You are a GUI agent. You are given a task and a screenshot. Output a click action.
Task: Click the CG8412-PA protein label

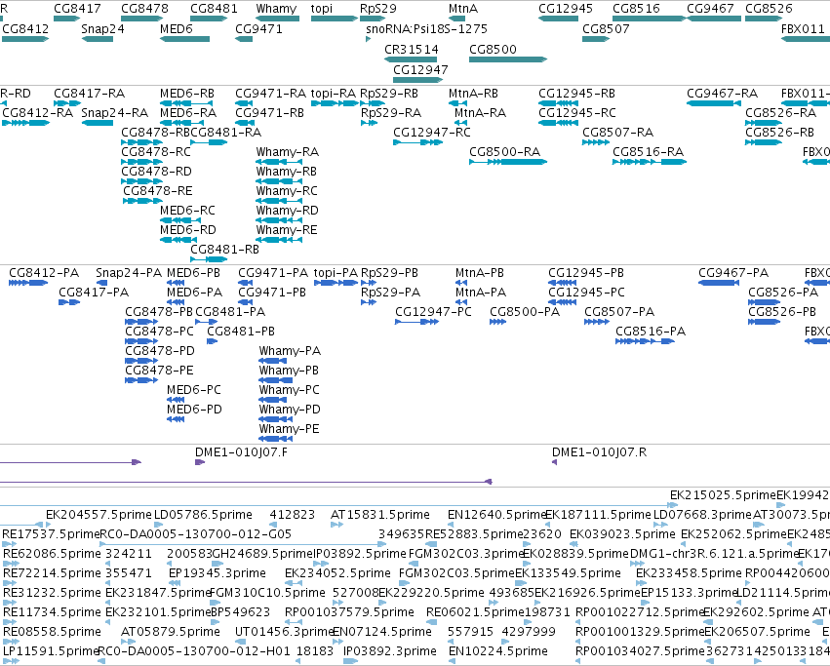point(44,273)
